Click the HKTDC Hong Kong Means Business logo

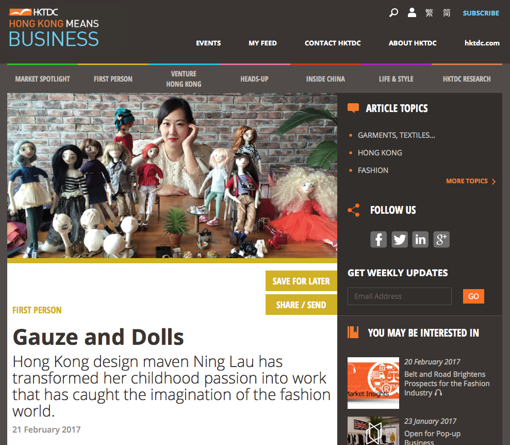(54, 28)
